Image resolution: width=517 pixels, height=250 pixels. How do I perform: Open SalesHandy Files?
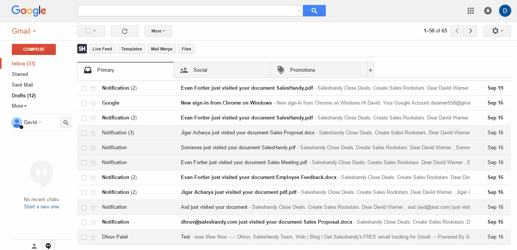click(x=187, y=49)
